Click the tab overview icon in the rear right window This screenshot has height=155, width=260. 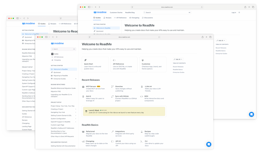pyautogui.click(x=253, y=7)
